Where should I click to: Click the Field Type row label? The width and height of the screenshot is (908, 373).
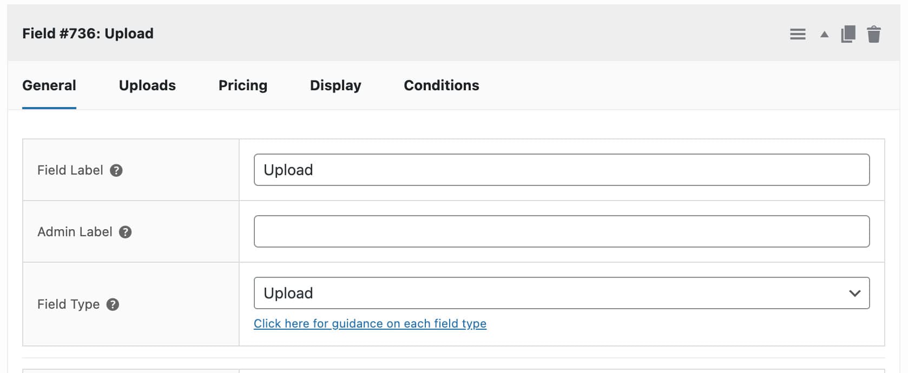click(70, 304)
